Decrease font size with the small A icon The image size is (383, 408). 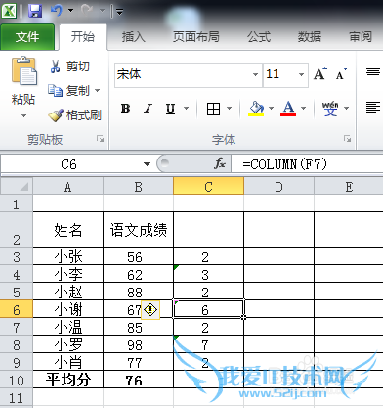coord(342,74)
